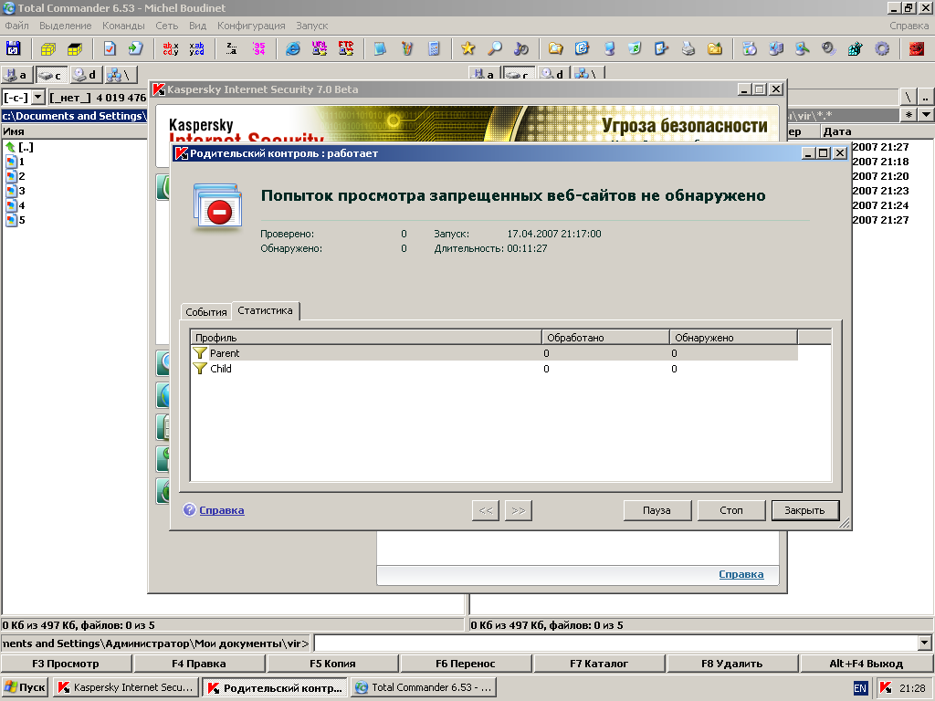Screen dimensions: 935x701
Task: Click the yellow star favorites icon
Action: coord(468,48)
